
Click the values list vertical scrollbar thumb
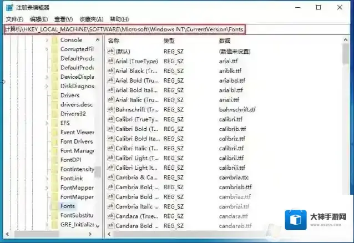pyautogui.click(x=346, y=54)
